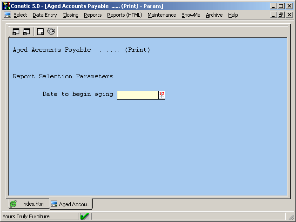Click the green checkmark in status bar
296x222 pixels.
[x=85, y=216]
